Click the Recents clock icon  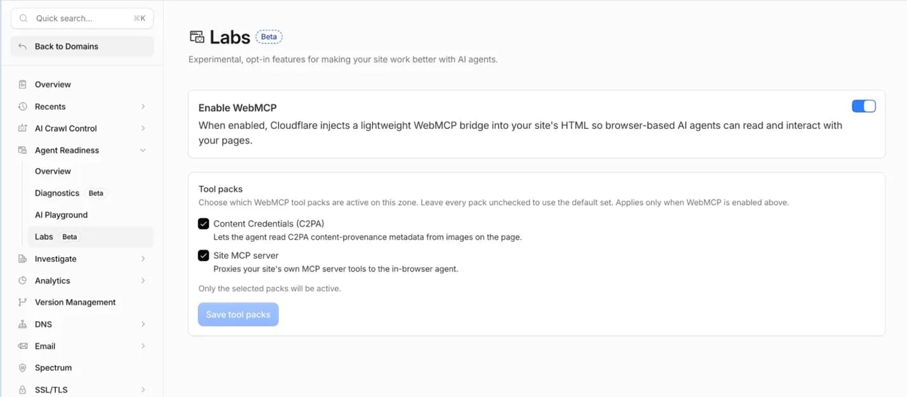click(x=23, y=107)
